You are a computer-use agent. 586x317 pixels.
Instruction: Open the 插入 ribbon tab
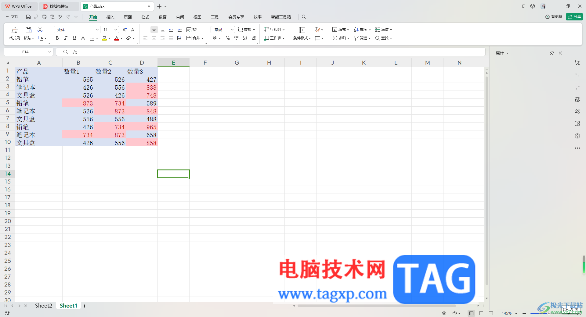pos(110,17)
